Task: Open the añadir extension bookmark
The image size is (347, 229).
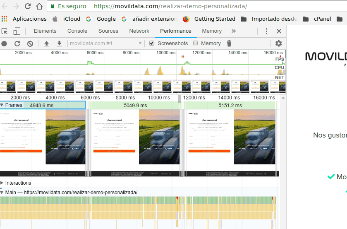Action: pos(149,19)
